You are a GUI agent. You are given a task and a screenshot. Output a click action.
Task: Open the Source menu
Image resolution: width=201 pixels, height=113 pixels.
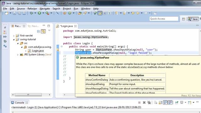coord(21,8)
